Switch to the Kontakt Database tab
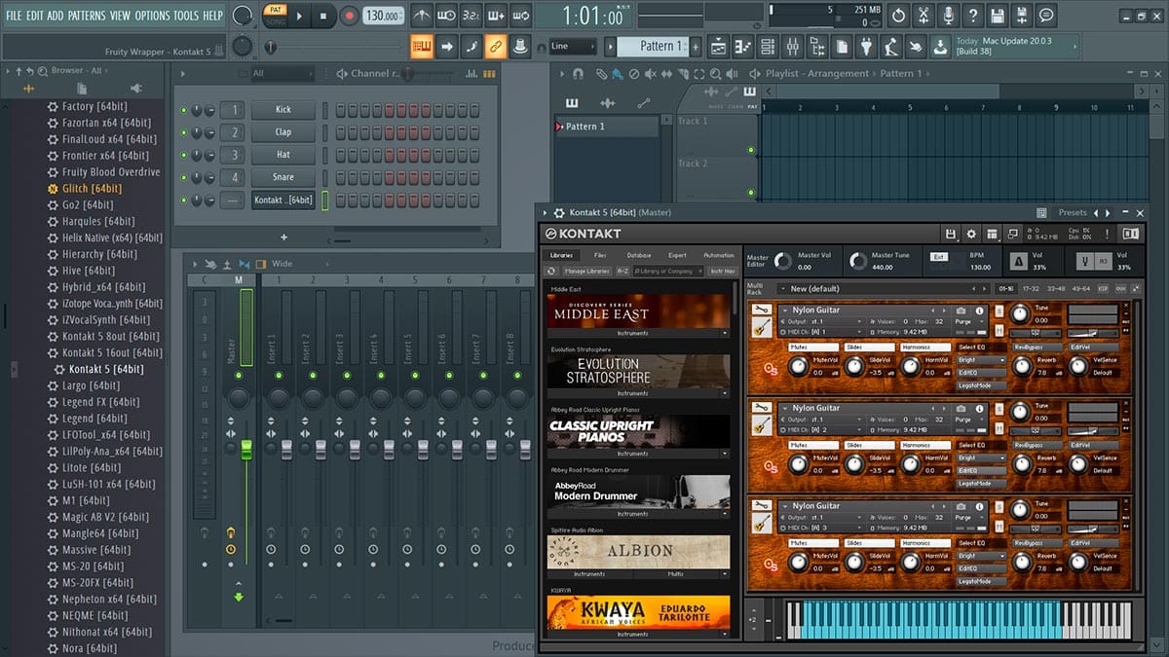 click(639, 255)
